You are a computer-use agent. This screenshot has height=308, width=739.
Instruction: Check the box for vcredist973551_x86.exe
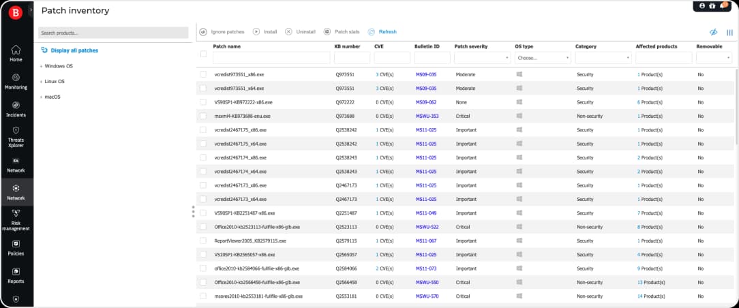coord(203,74)
